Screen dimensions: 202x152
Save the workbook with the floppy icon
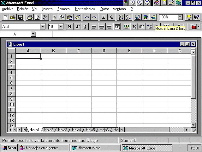pyautogui.click(x=21, y=17)
